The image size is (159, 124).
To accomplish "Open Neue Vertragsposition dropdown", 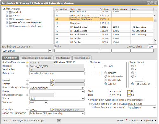I will point(83,88).
